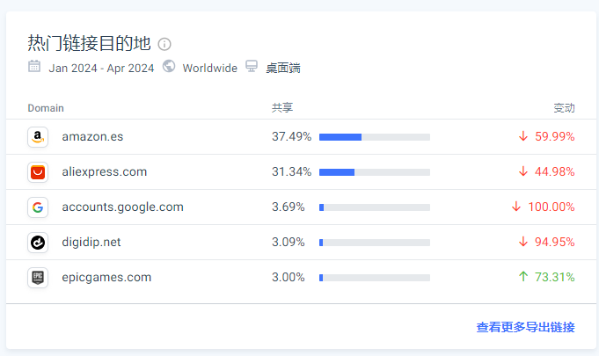Click 查看更多导出链接 to see more links

point(525,327)
